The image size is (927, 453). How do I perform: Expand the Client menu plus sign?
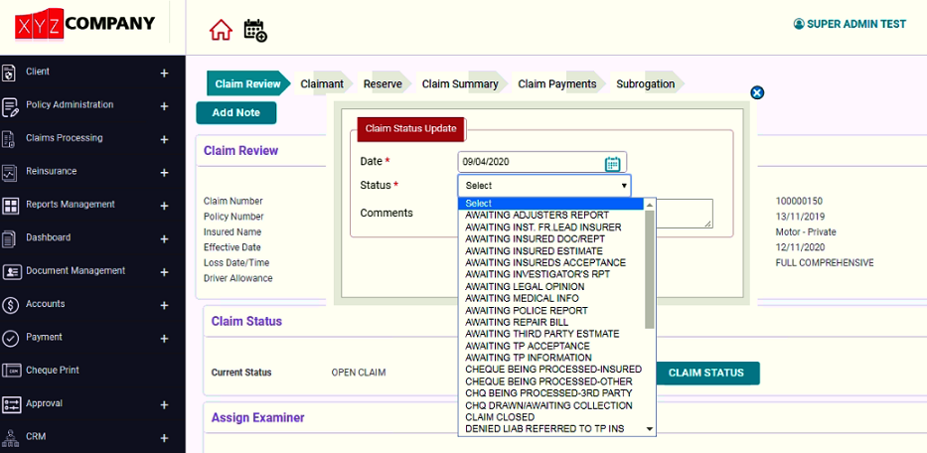(x=164, y=73)
